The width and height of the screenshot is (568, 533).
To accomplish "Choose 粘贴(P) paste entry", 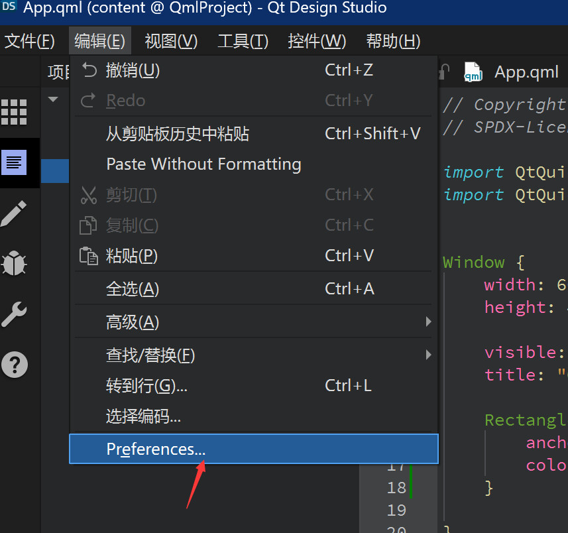I will click(x=254, y=256).
